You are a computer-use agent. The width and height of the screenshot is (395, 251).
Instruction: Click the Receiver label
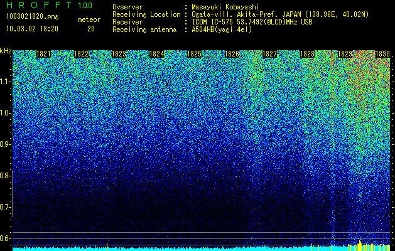click(x=127, y=22)
